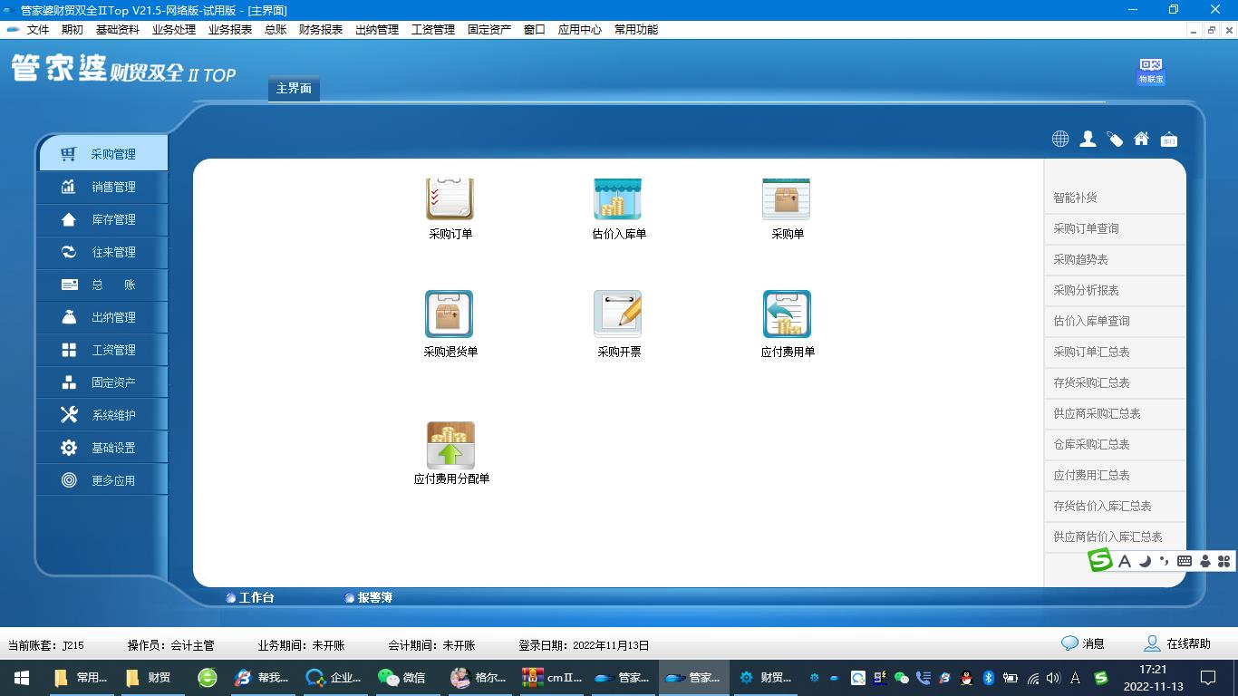The image size is (1238, 696).
Task: Open the 采购订单 purchase order icon
Action: [450, 199]
